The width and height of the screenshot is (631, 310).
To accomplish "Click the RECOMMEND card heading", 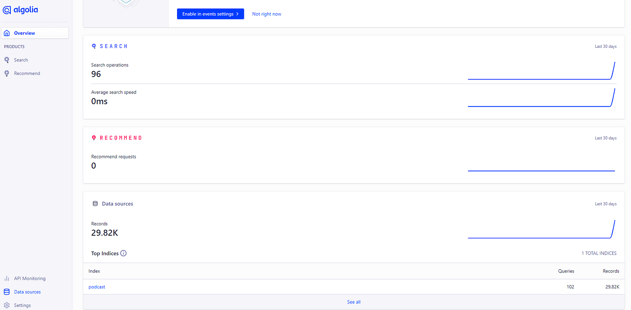I will tap(121, 138).
